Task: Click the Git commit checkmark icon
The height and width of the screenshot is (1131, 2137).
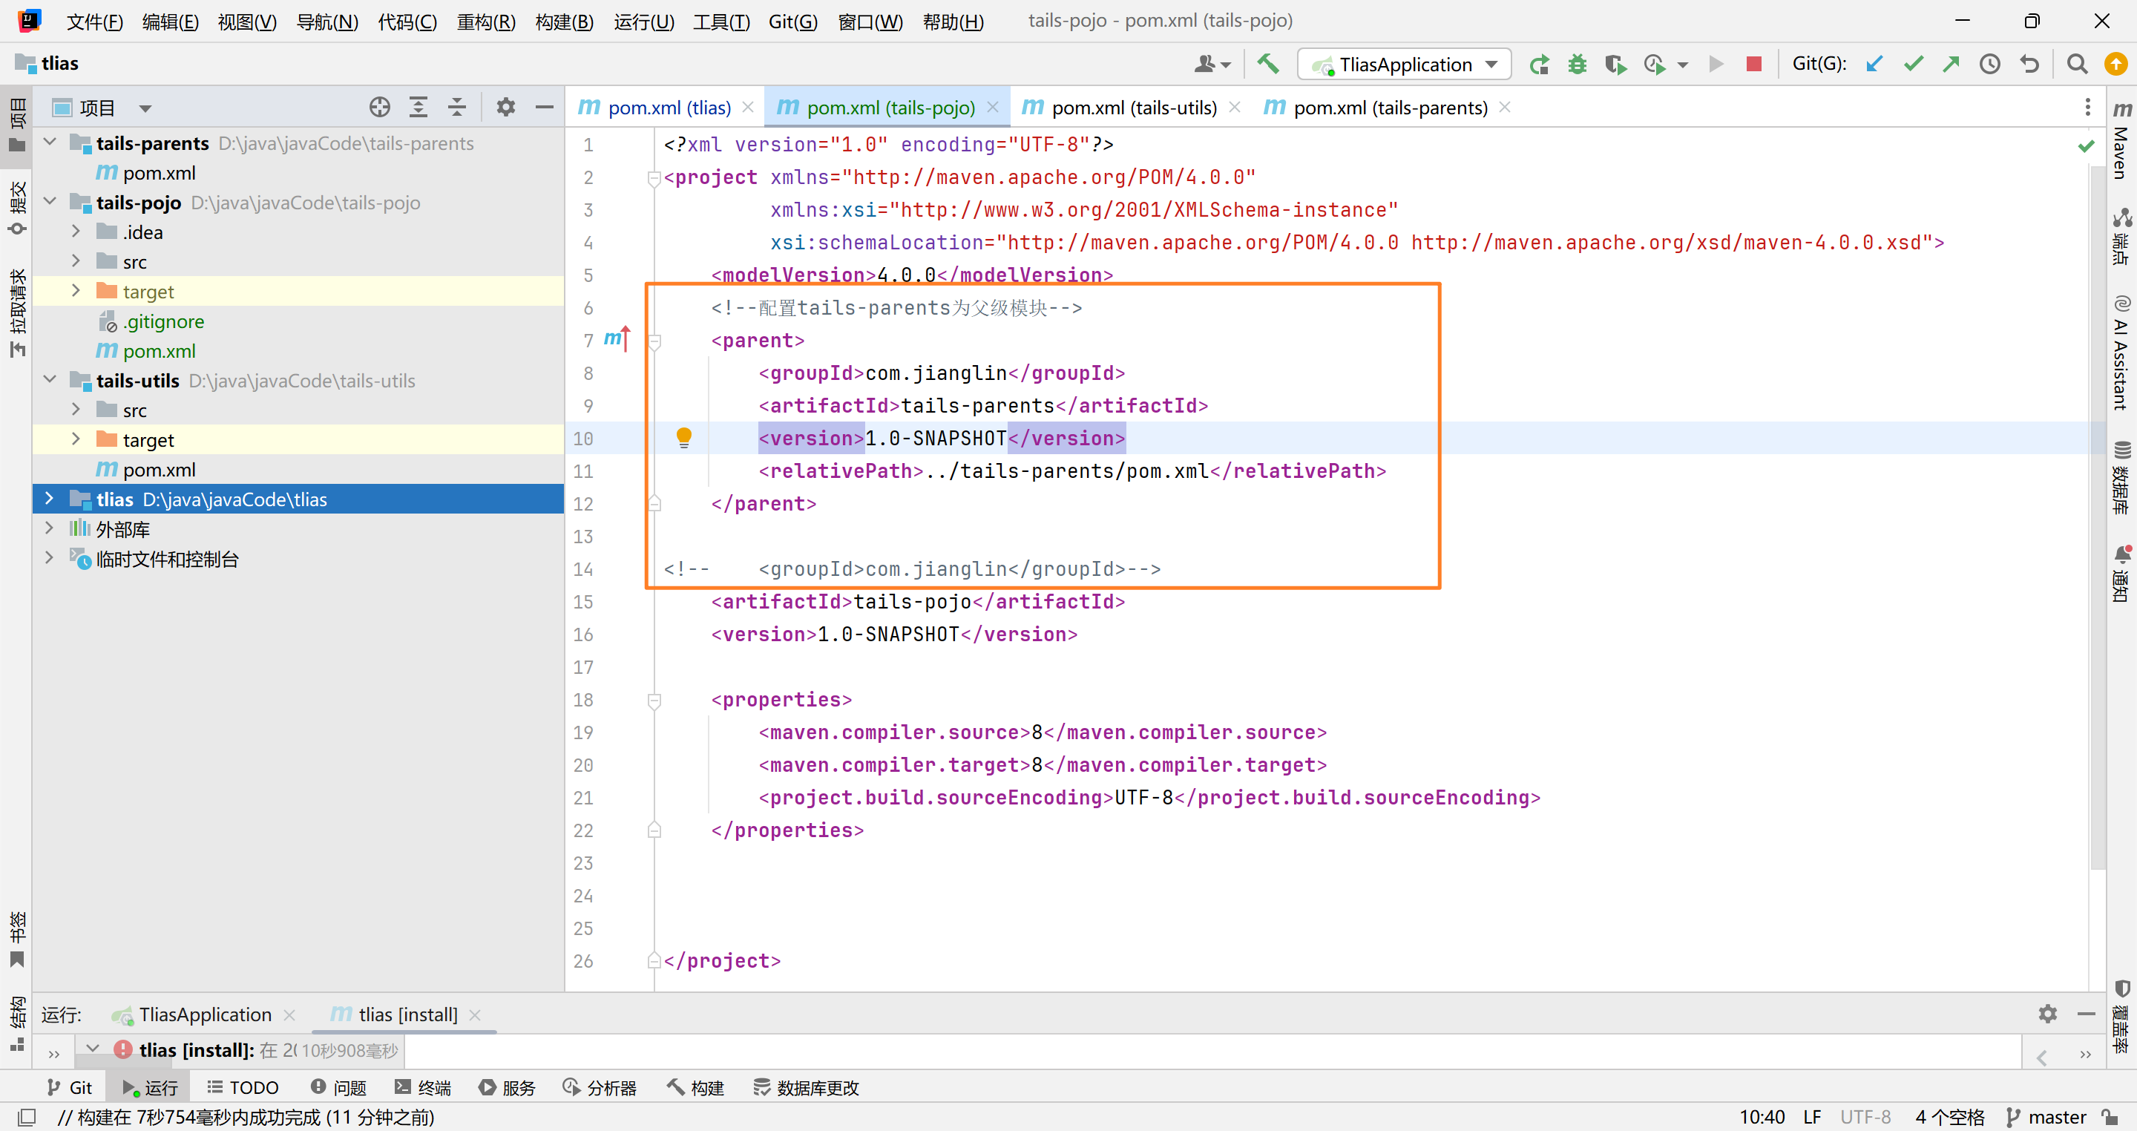Action: (1913, 64)
